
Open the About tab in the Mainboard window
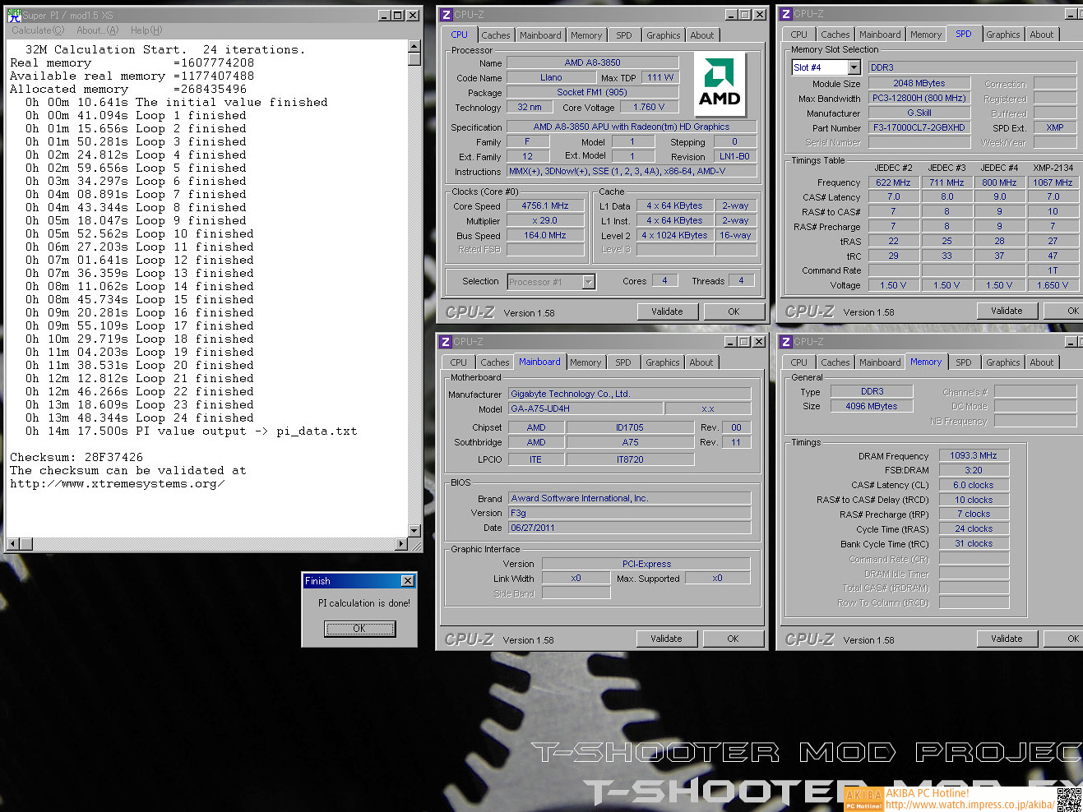pyautogui.click(x=701, y=362)
